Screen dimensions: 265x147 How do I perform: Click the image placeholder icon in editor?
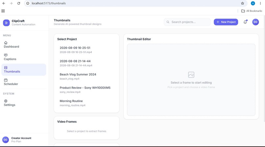(191, 75)
